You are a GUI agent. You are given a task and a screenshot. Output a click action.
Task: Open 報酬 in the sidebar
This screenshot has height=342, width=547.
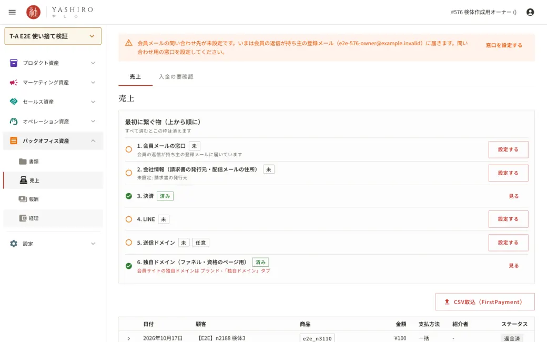pos(53,199)
